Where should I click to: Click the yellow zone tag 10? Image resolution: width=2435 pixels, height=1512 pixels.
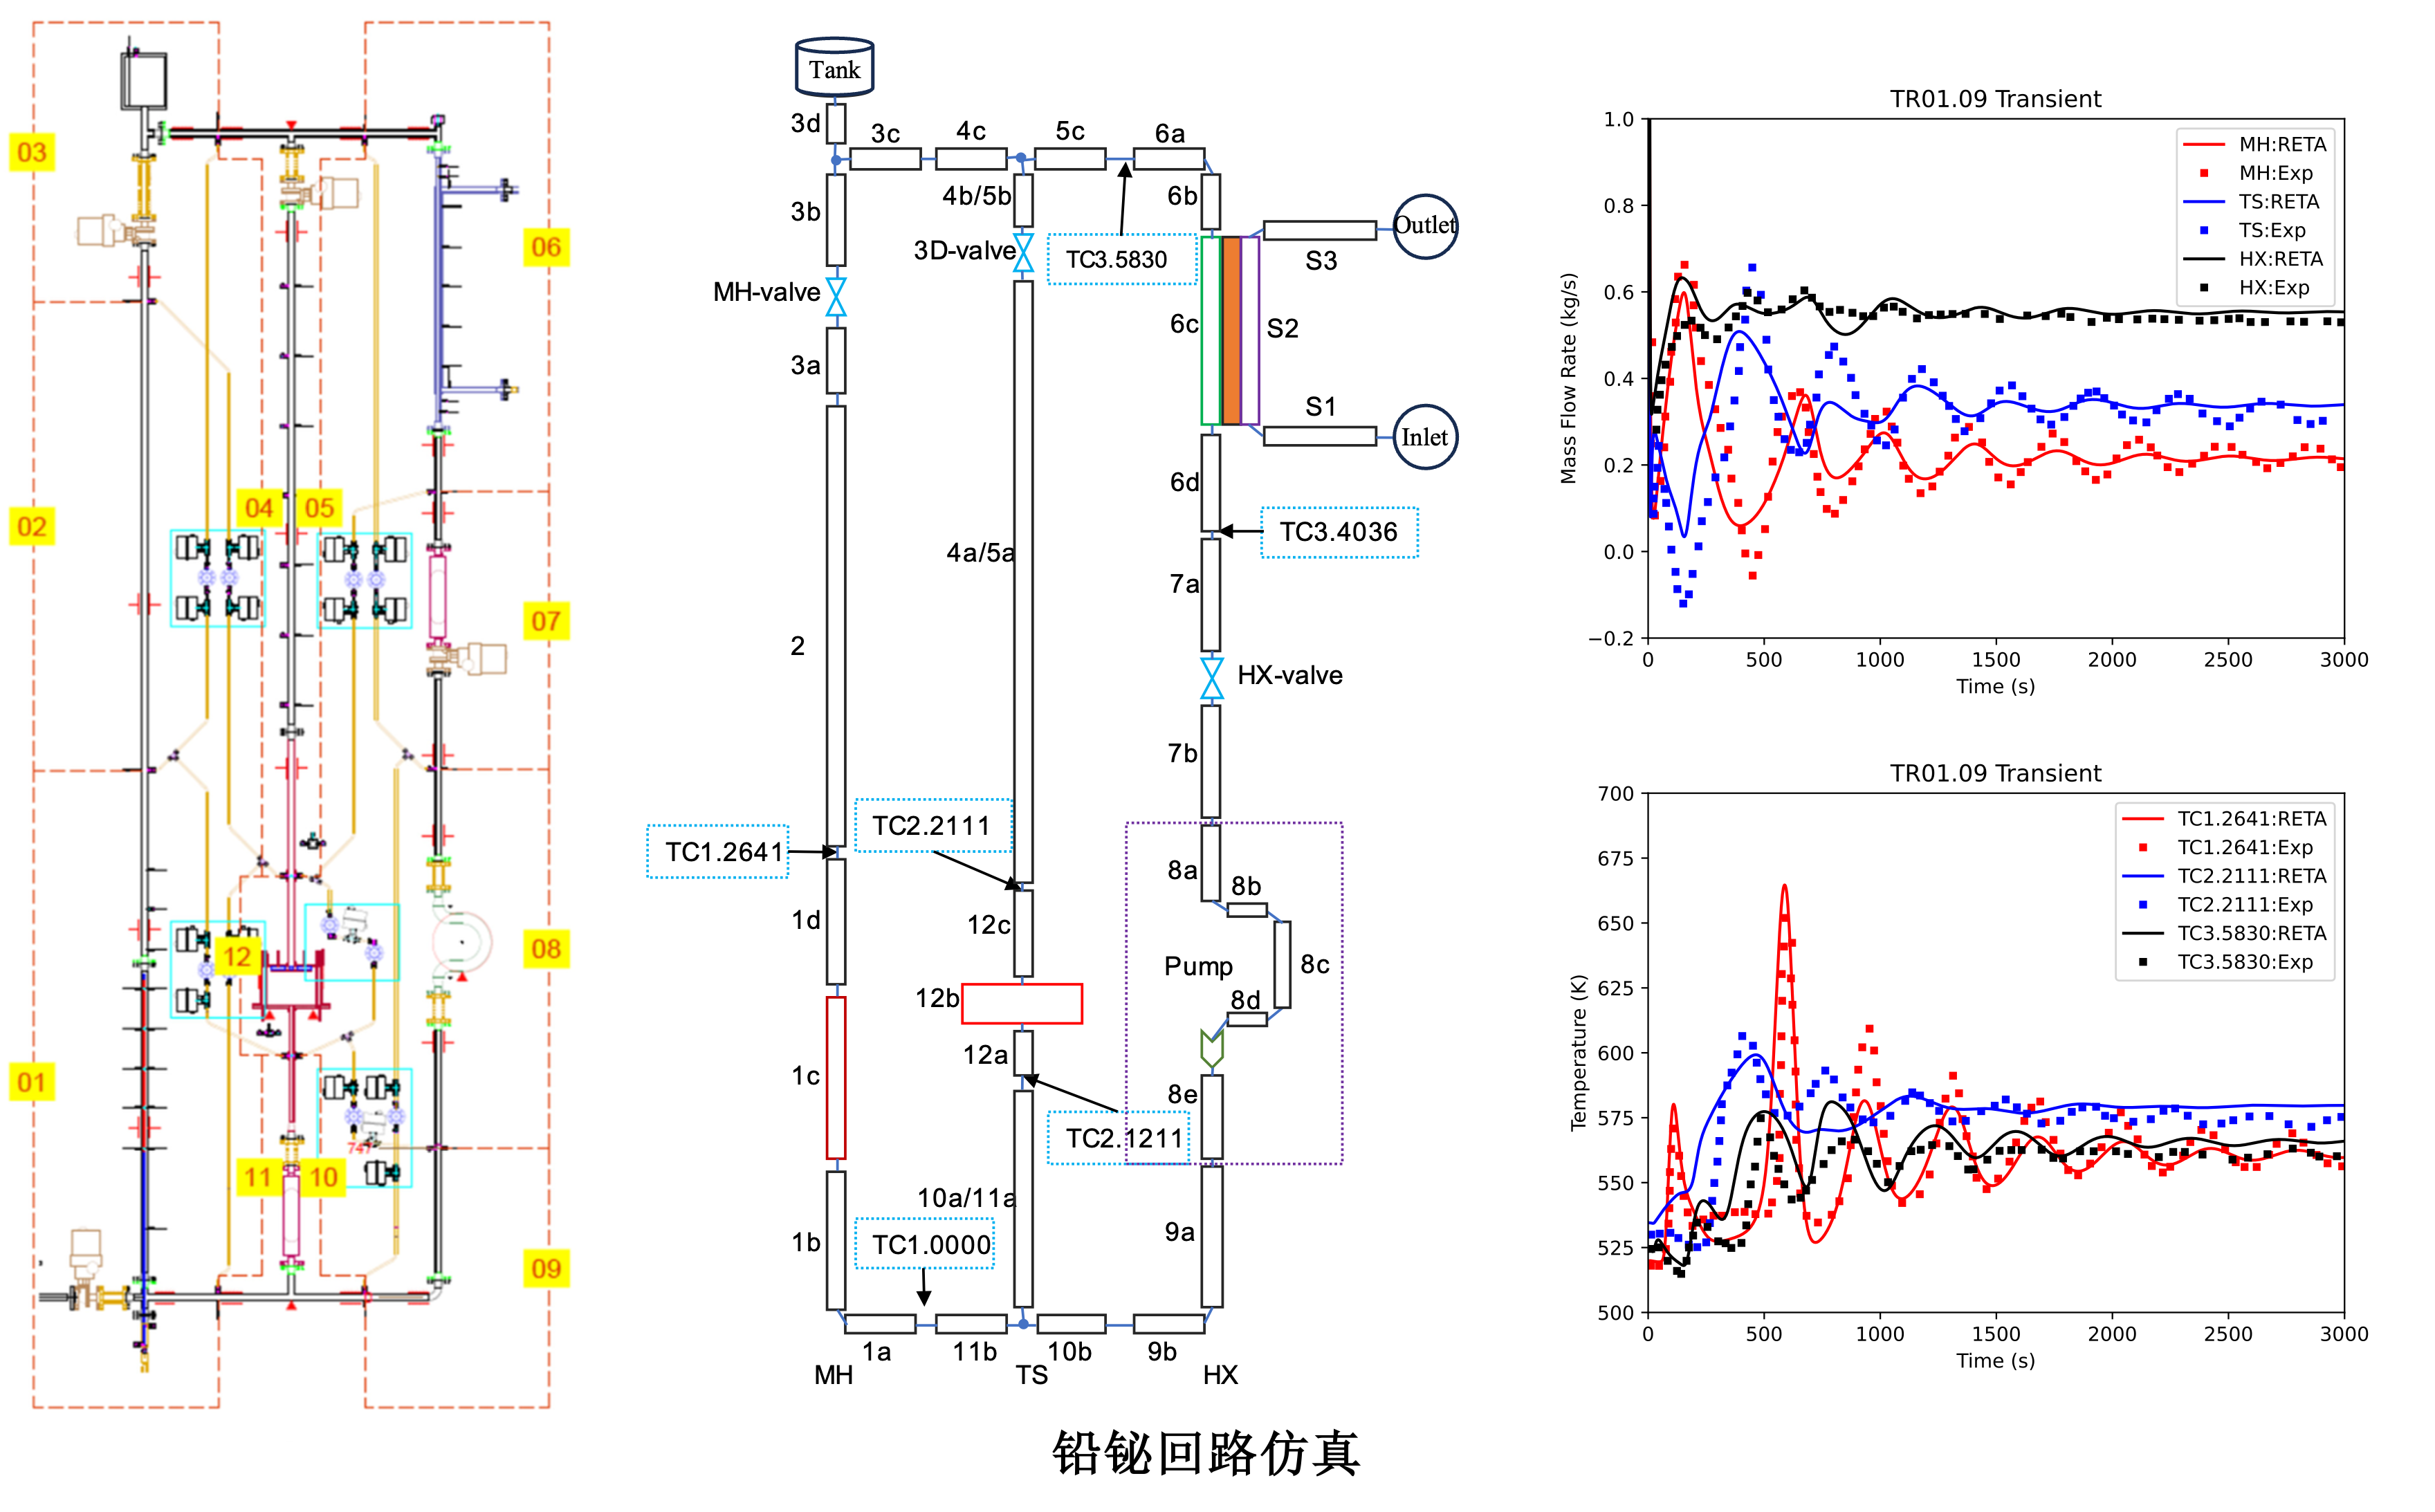[323, 1177]
